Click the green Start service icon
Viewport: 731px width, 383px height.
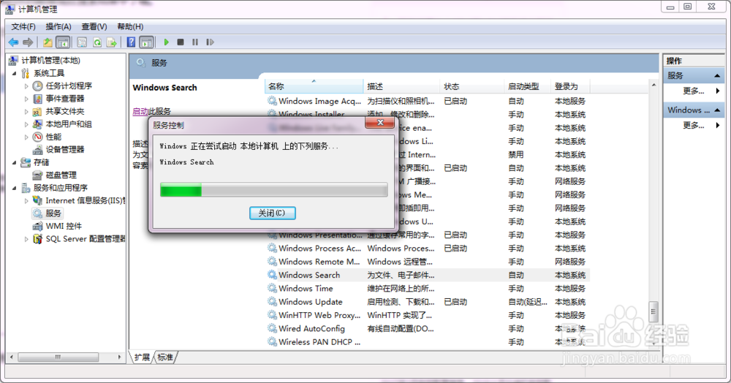point(166,42)
